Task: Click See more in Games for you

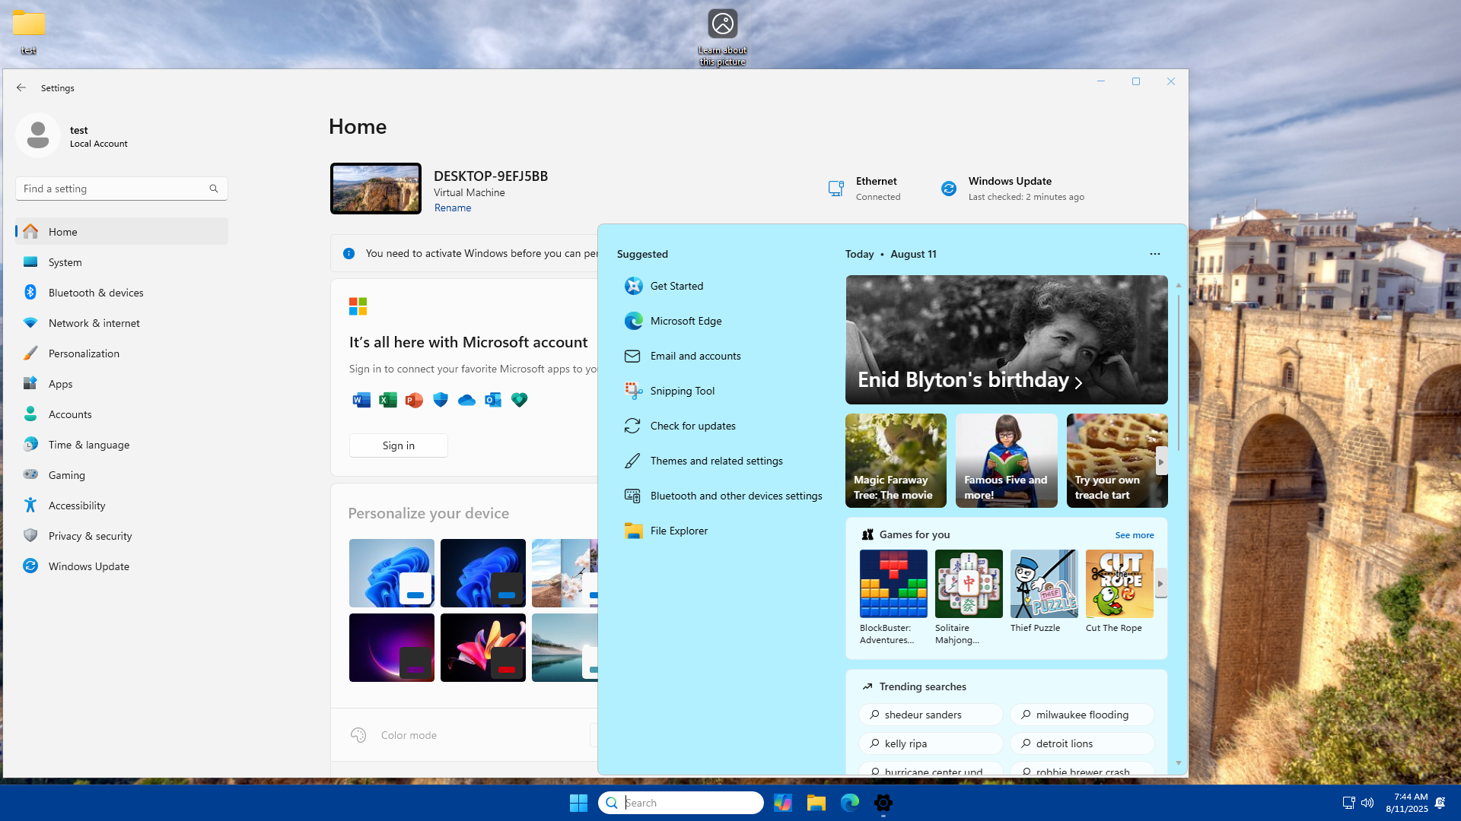Action: (1135, 535)
